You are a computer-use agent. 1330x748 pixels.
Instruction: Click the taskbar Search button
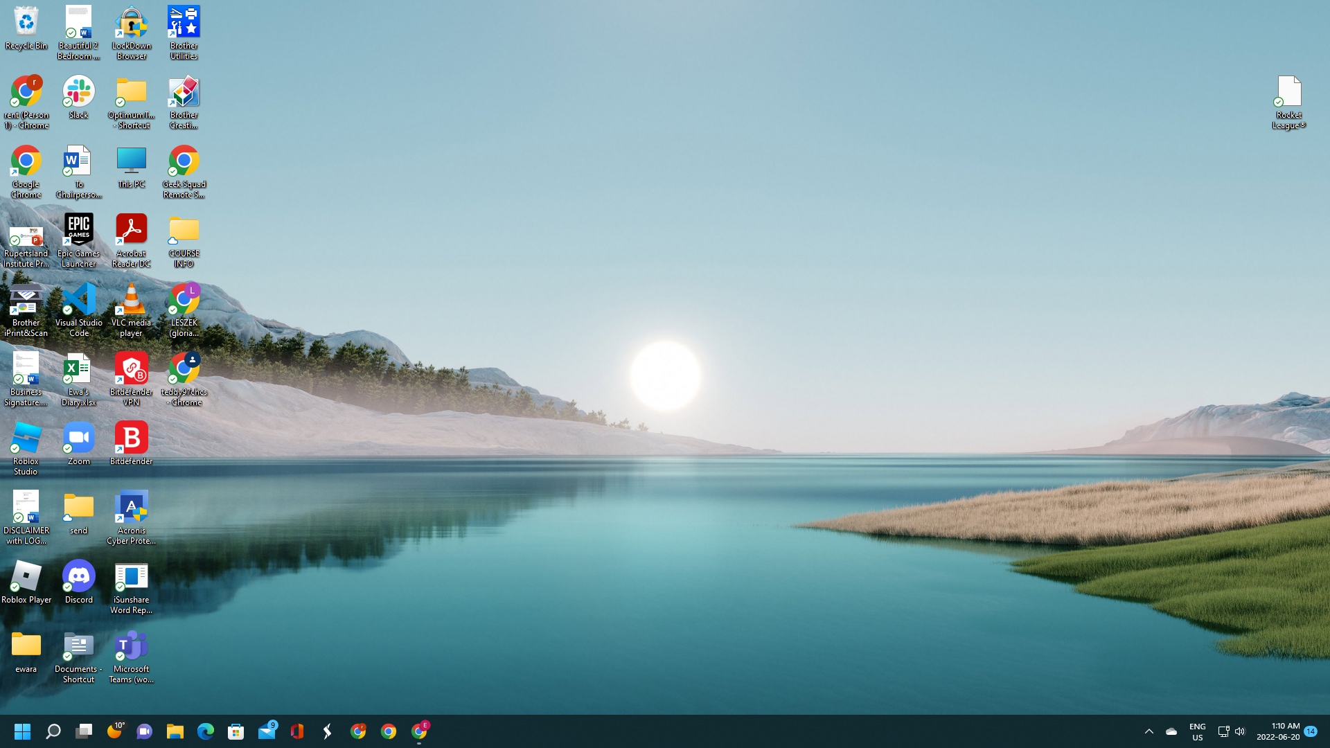pyautogui.click(x=53, y=731)
